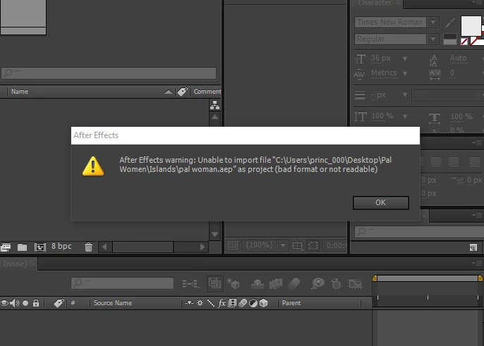
Task: Click the black and white swatch button
Action: pyautogui.click(x=449, y=39)
